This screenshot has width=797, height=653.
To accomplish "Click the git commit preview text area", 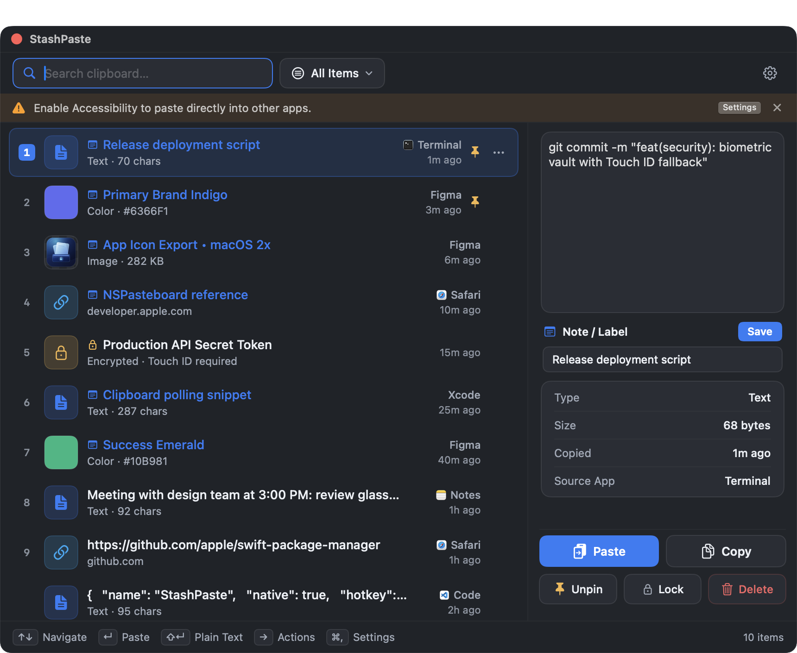I will pyautogui.click(x=662, y=222).
